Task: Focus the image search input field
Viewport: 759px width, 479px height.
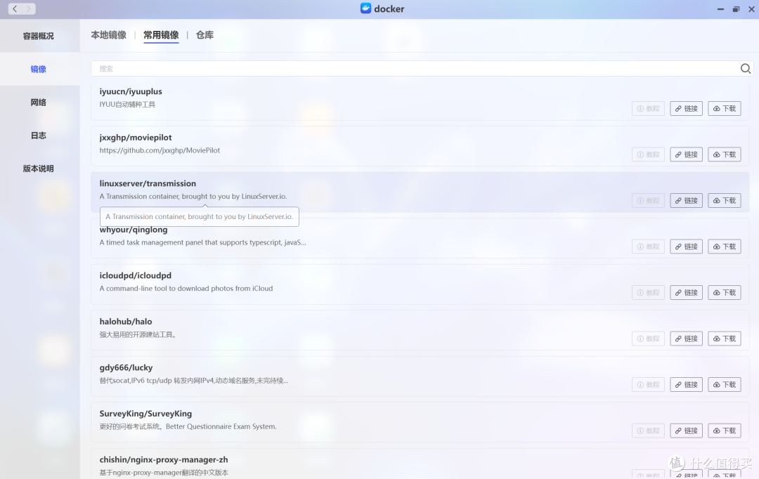Action: point(416,69)
